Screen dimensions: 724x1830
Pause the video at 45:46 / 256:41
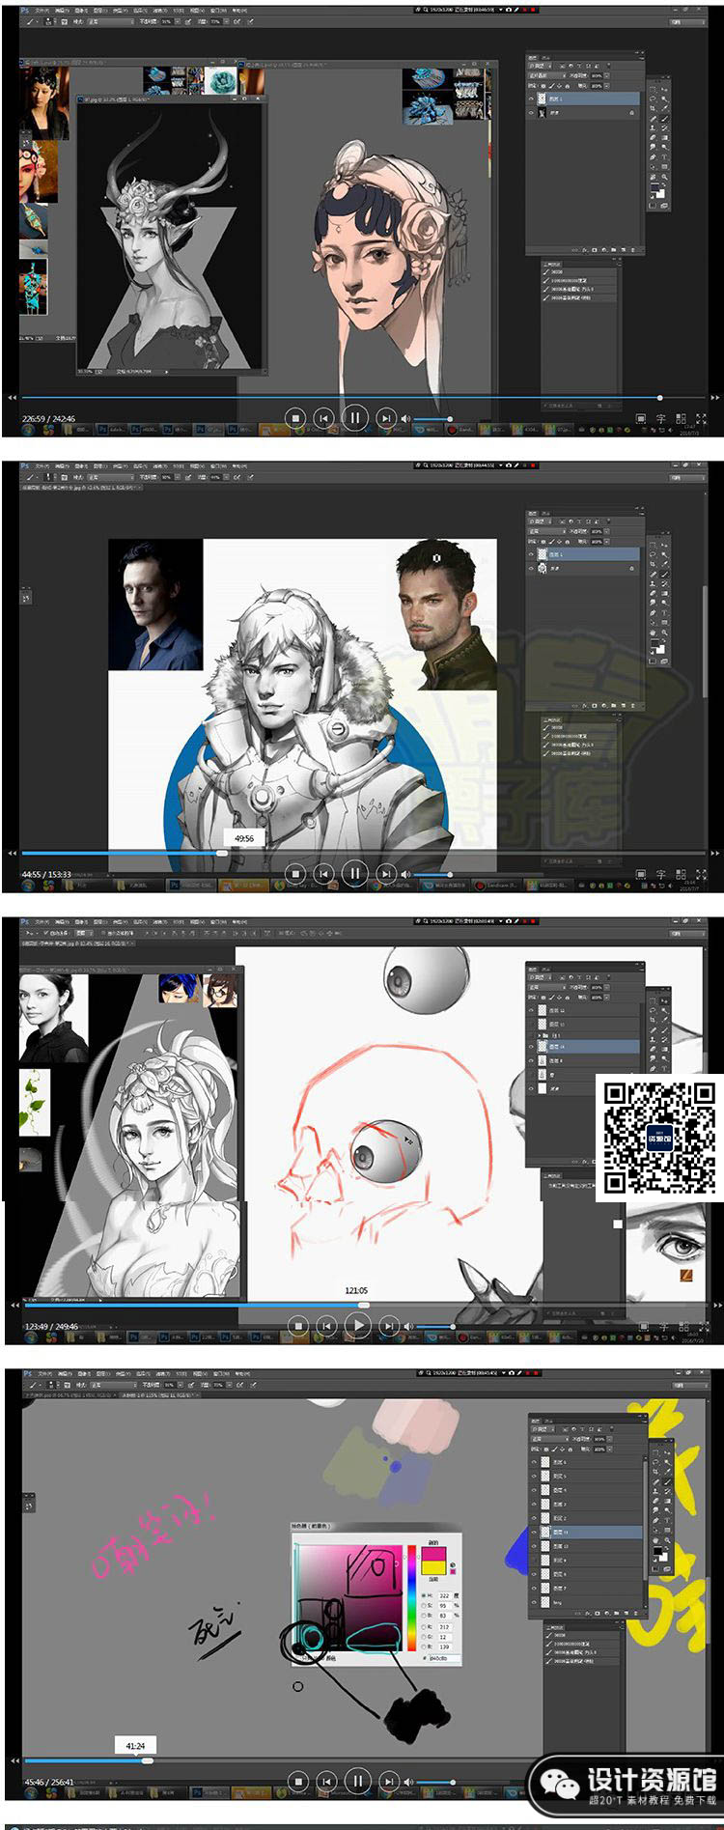tap(358, 1780)
